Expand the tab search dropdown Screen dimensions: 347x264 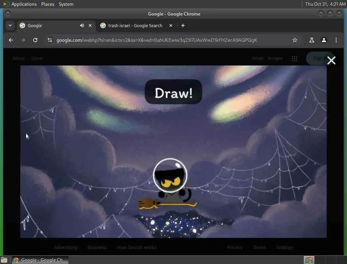(x=10, y=25)
